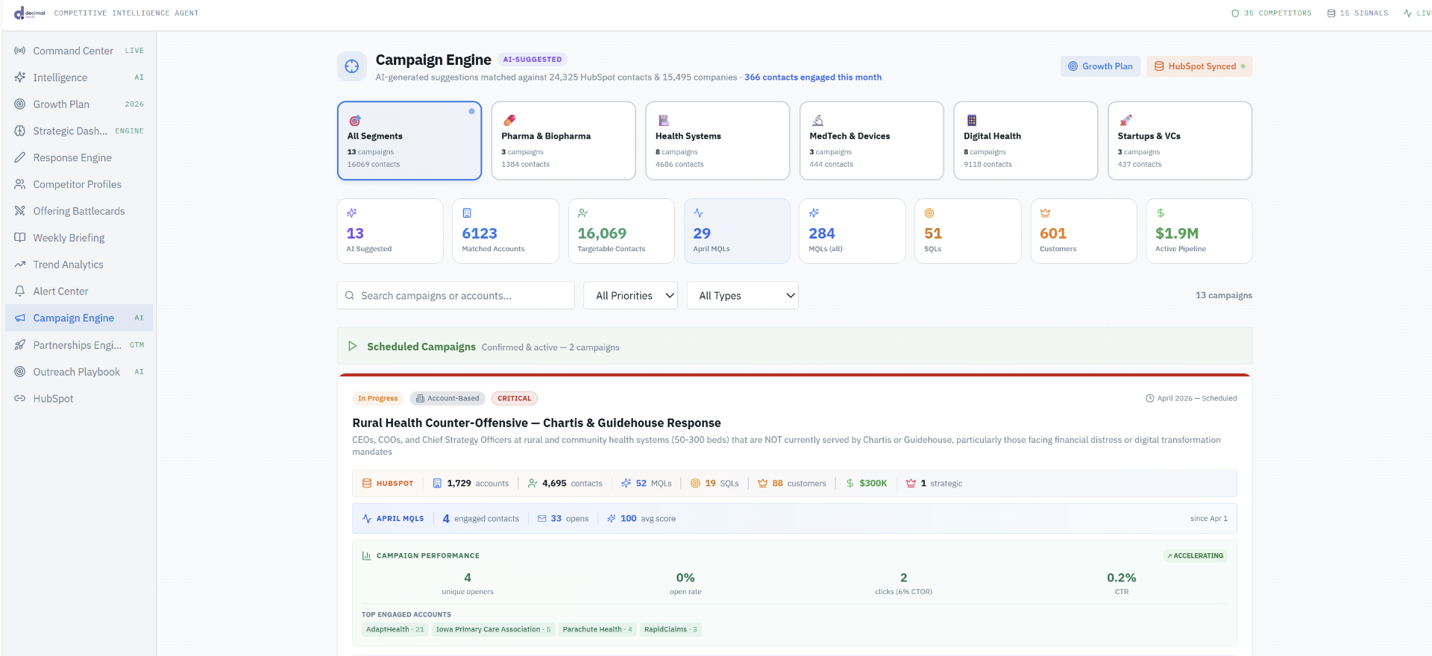Open the All Types dropdown
This screenshot has width=1432, height=656.
(743, 296)
